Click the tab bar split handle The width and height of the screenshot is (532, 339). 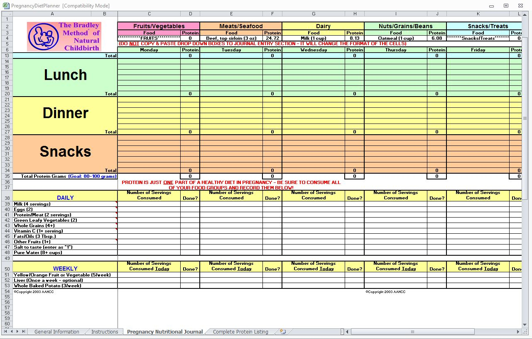[x=342, y=332]
